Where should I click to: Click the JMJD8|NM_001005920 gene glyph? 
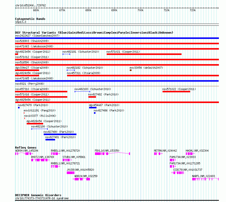coord(71,173)
